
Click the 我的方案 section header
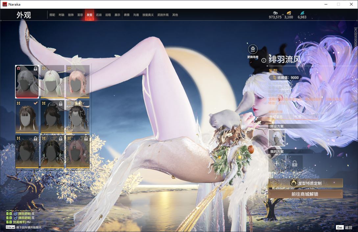(277, 152)
